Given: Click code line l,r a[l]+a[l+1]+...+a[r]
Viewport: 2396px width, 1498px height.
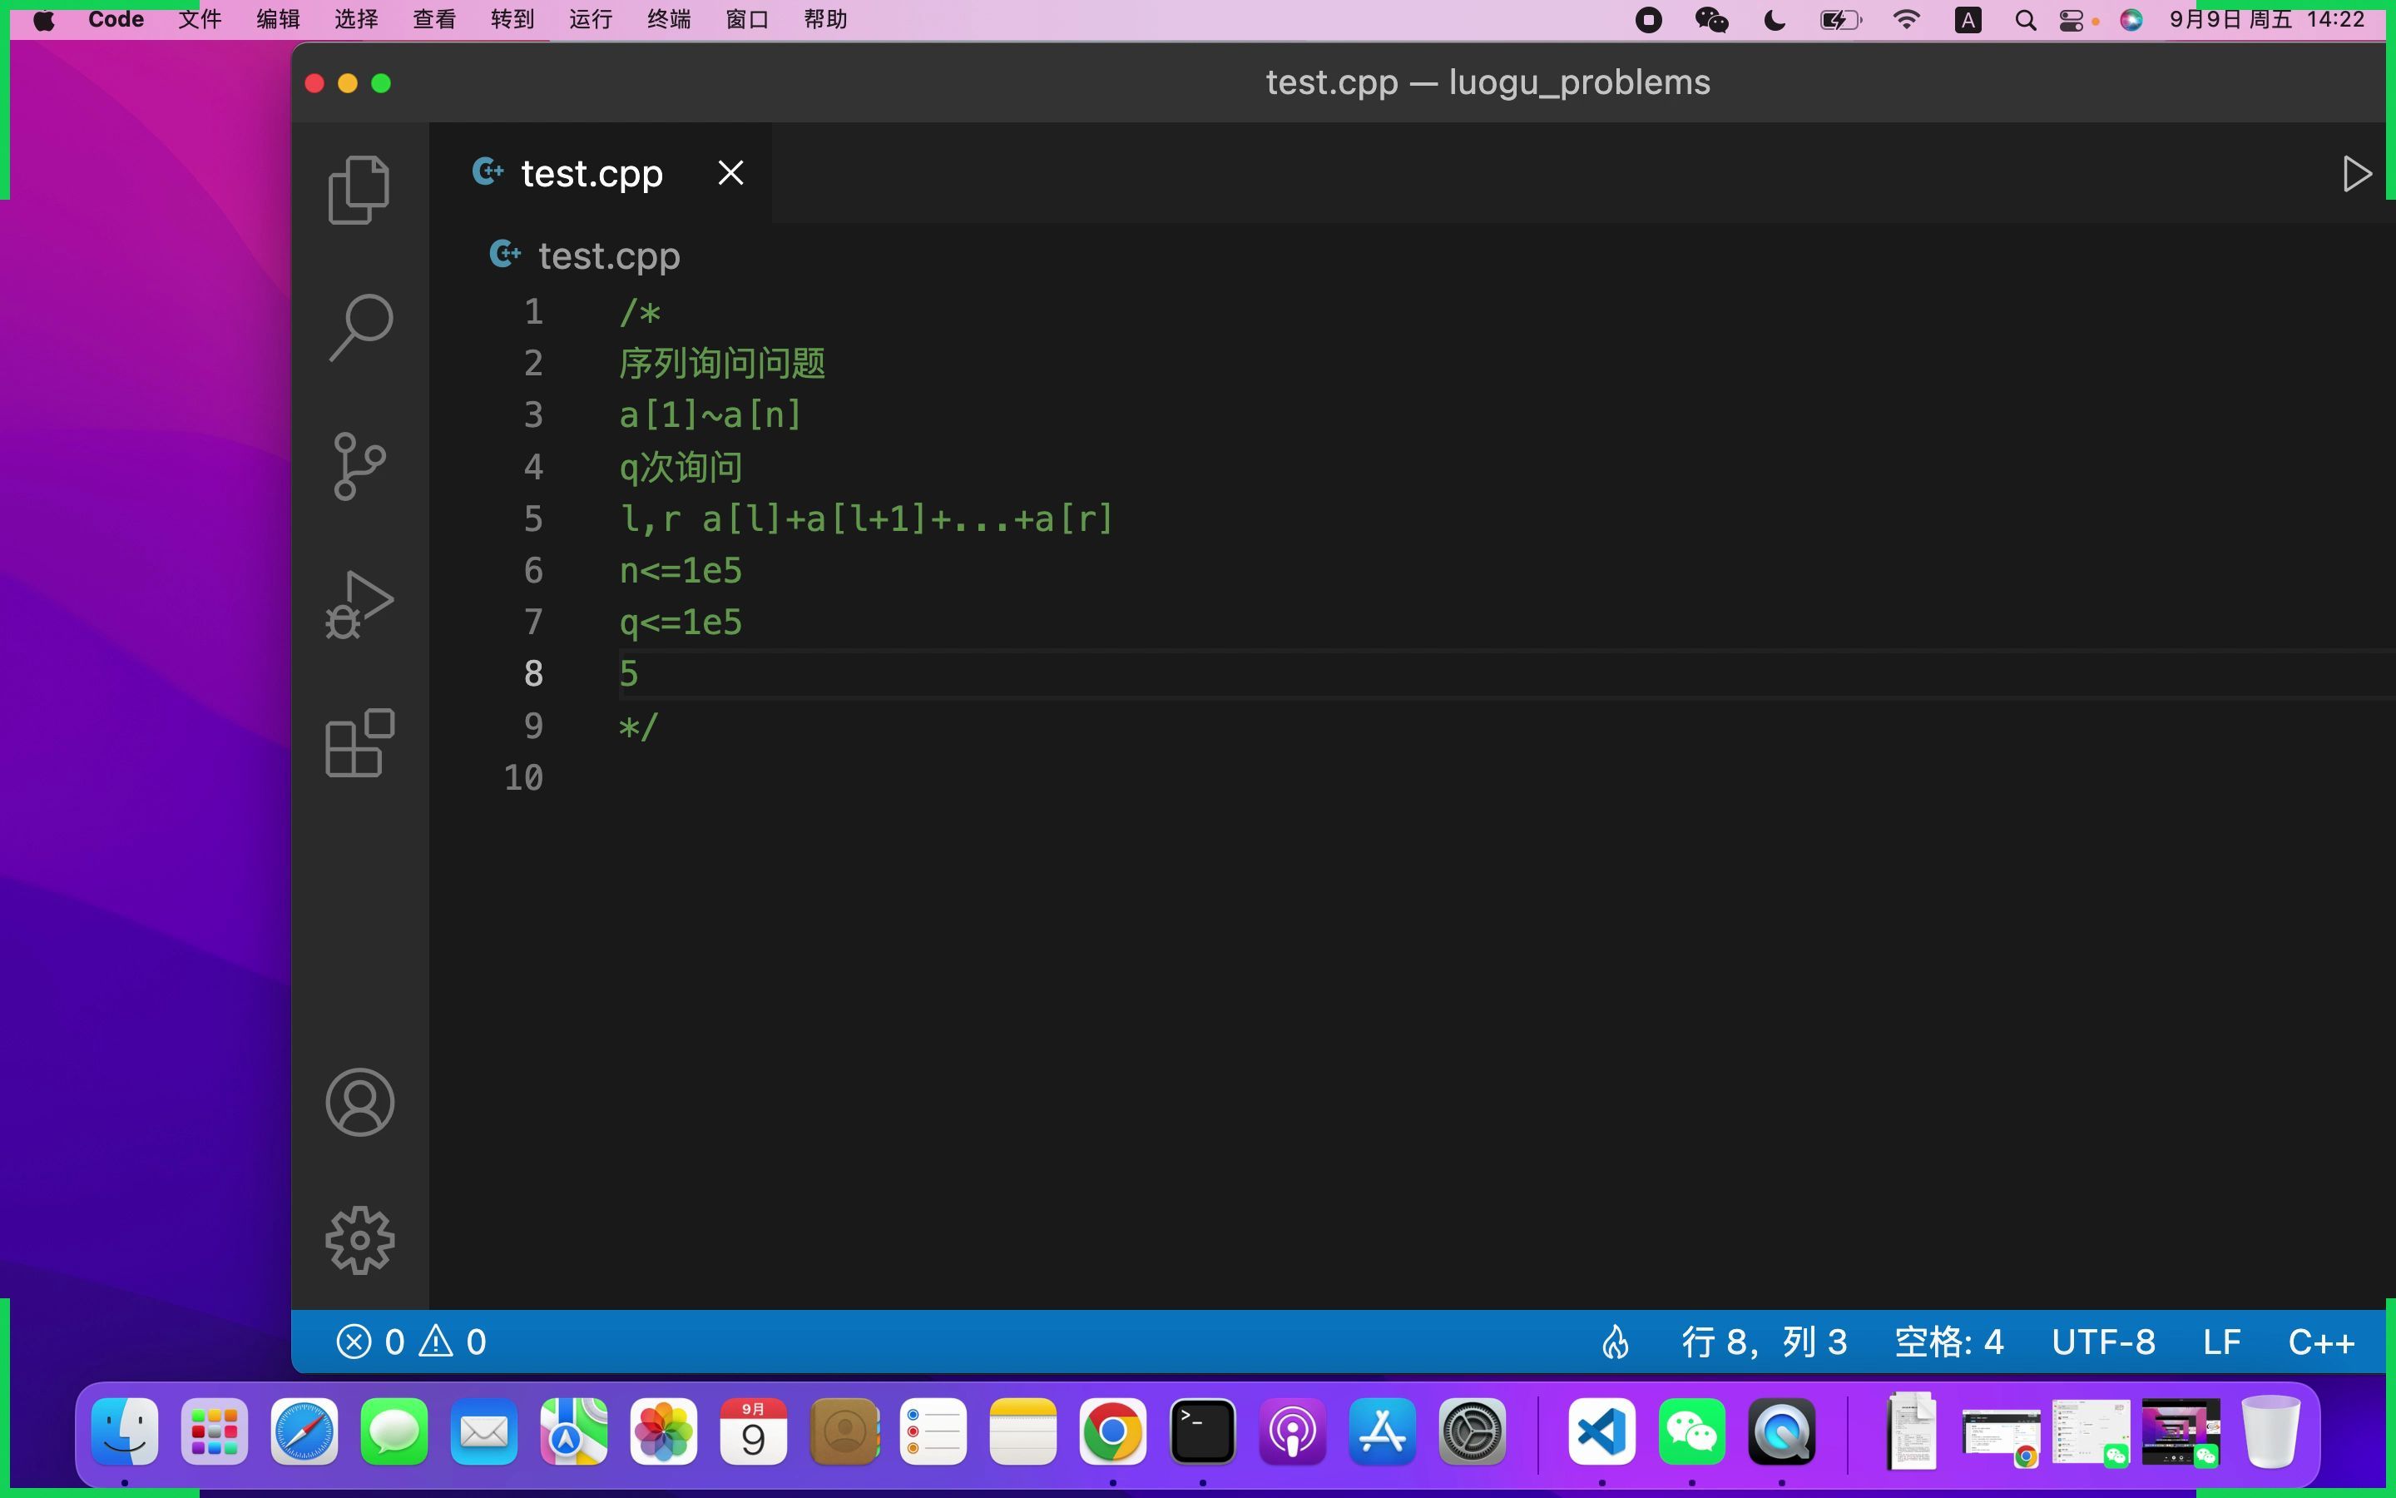Looking at the screenshot, I should pos(866,518).
